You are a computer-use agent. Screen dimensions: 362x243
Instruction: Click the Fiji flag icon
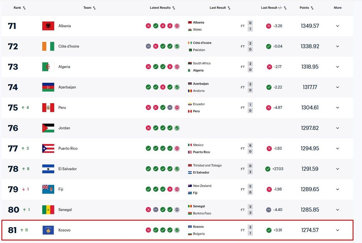click(48, 189)
